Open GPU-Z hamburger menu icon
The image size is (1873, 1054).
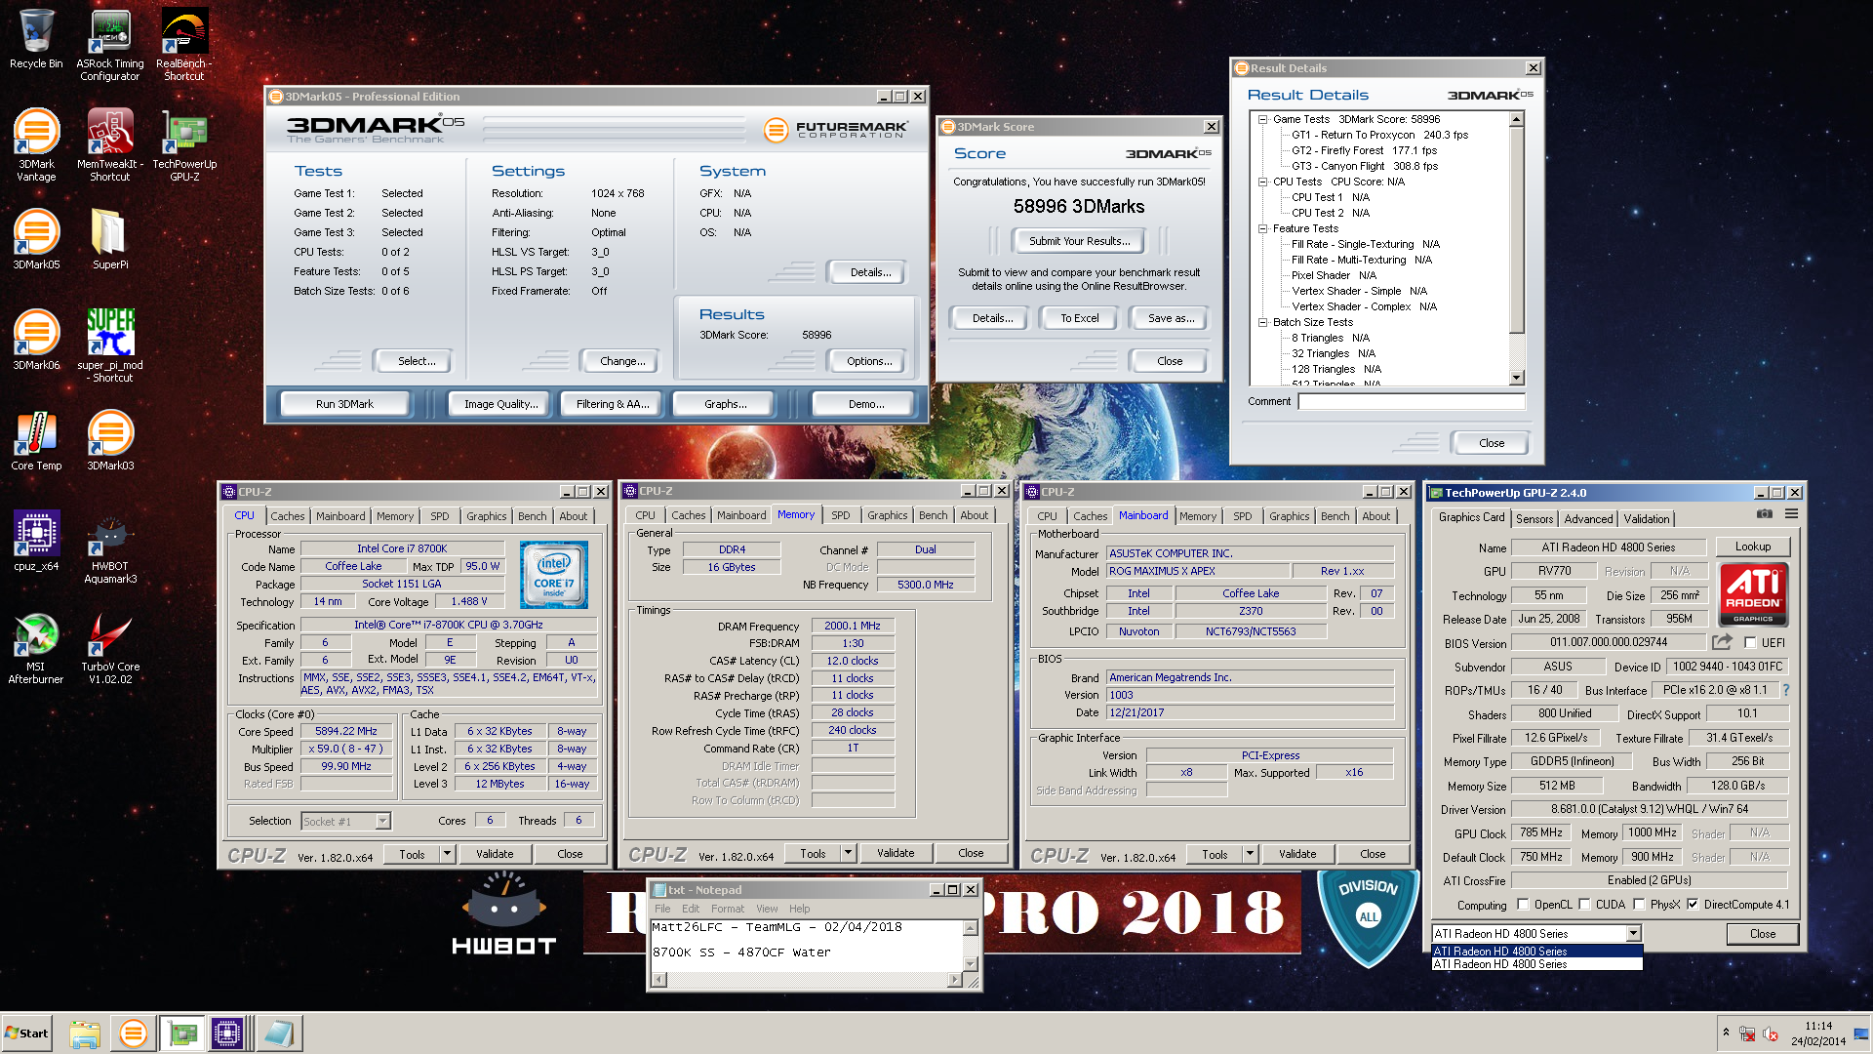1791,514
